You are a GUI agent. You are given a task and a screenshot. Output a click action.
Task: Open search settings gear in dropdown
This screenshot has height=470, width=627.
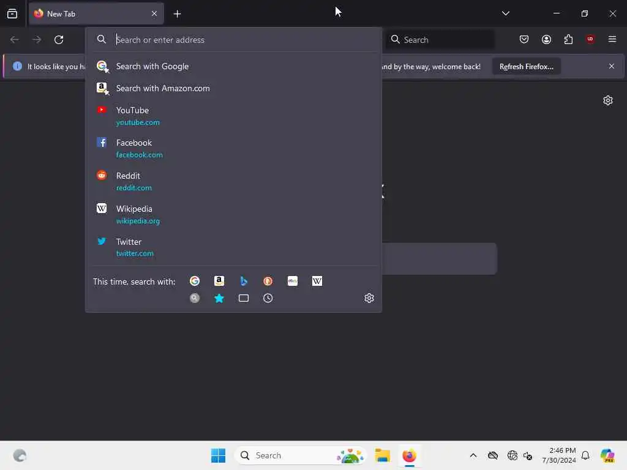click(x=369, y=298)
